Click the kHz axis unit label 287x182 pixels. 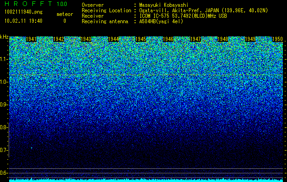(4, 37)
